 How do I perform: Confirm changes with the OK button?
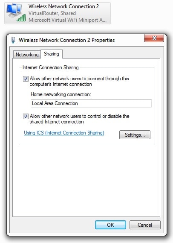click(110, 225)
